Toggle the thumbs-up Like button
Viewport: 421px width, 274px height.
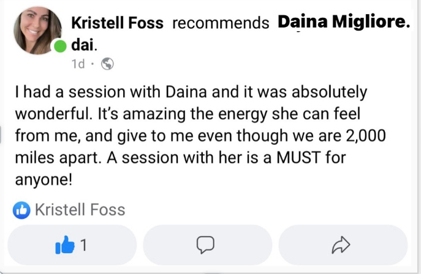point(64,245)
